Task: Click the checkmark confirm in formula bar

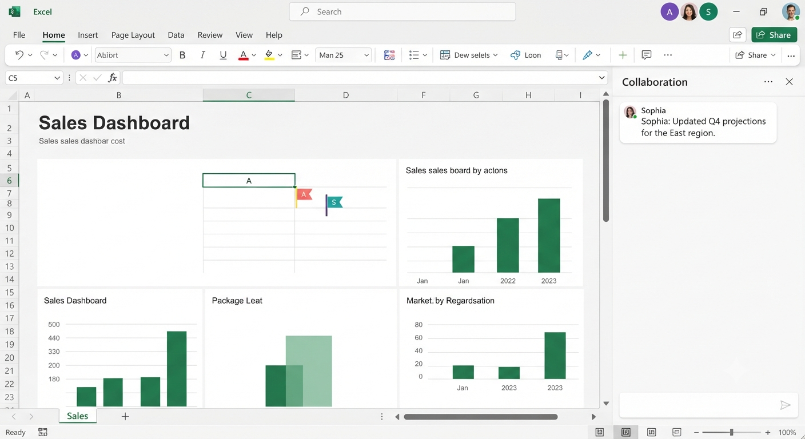Action: (98, 78)
